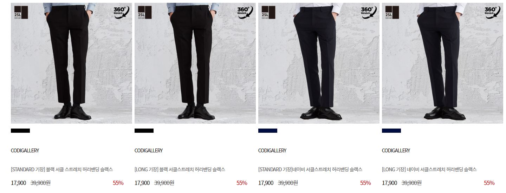Open STANDARD 기장 블랙 서클 스트레치 슬랙스 link
The width and height of the screenshot is (506, 193).
tap(62, 170)
